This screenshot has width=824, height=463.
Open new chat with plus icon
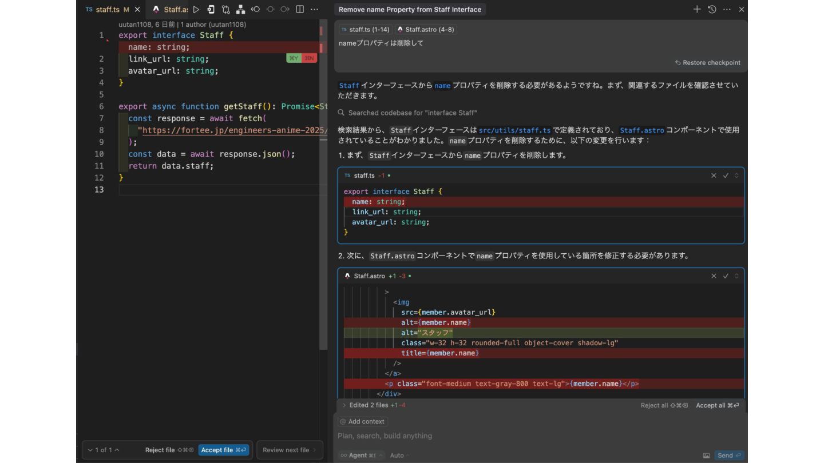(x=697, y=9)
